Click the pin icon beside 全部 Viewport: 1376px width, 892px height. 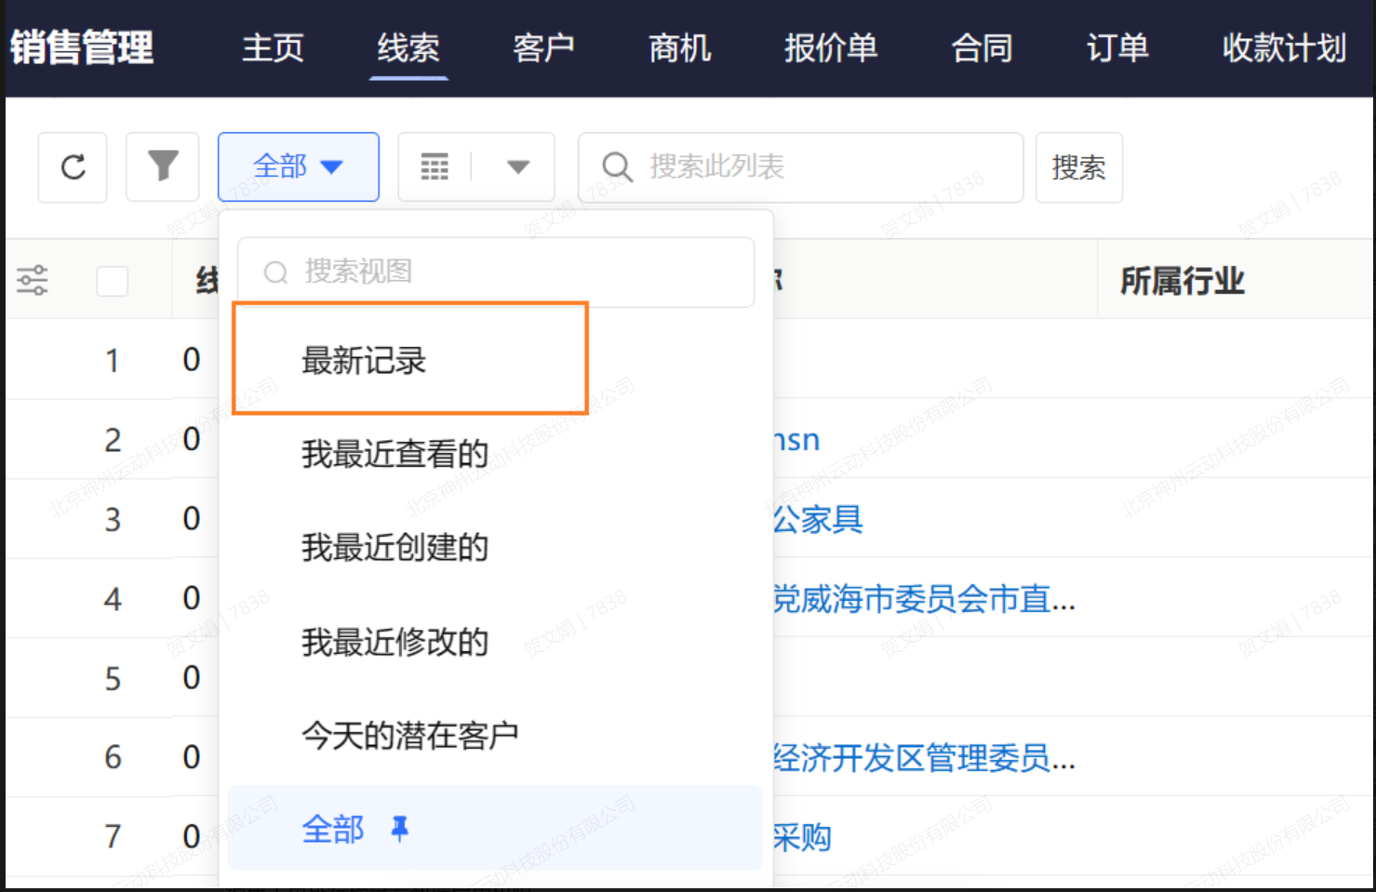[400, 828]
